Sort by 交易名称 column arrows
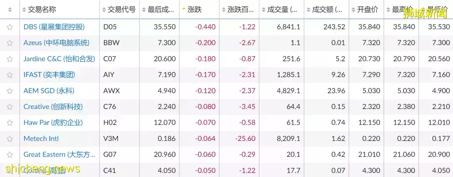 tap(24, 10)
